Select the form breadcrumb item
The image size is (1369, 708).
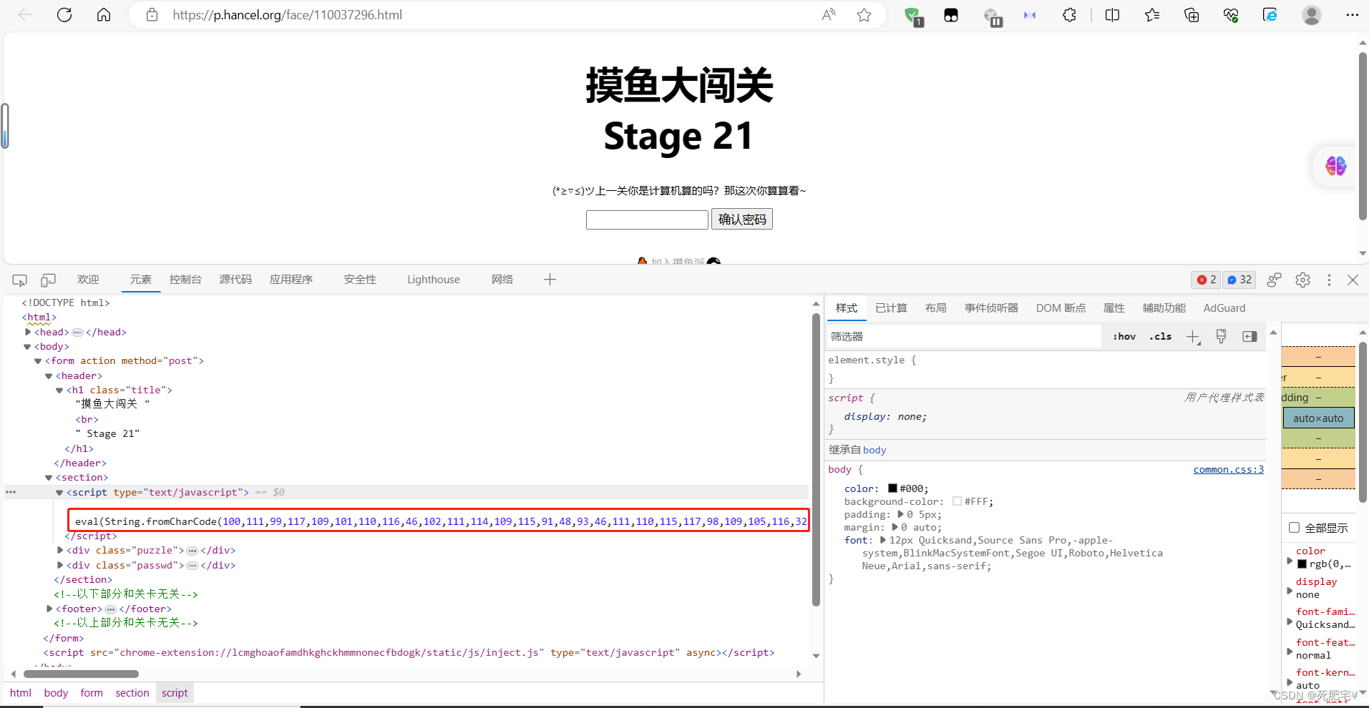click(92, 693)
